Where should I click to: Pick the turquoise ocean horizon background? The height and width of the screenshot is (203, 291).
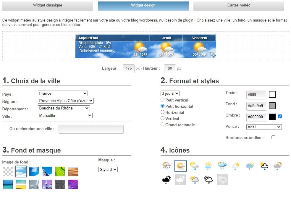8,184
